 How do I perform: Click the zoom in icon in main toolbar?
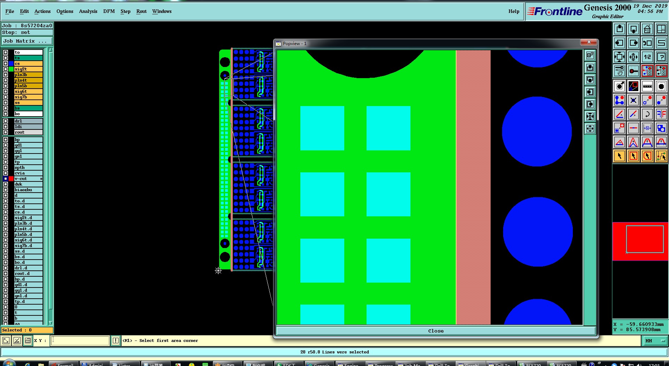620,57
